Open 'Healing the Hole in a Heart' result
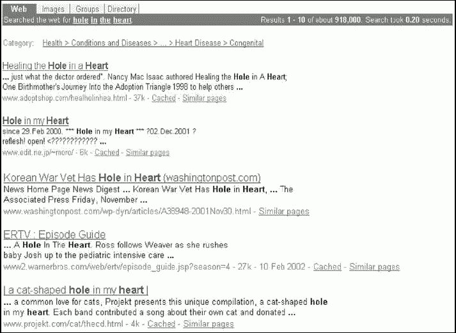 point(56,66)
